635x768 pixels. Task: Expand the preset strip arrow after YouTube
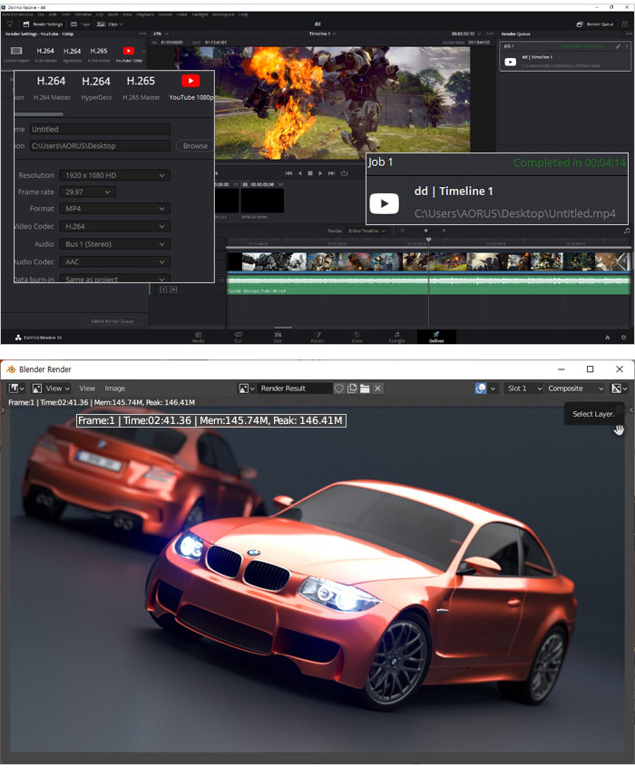143,51
